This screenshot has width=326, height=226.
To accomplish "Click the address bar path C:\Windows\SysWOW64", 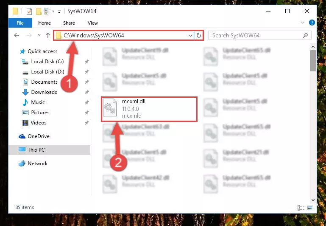I will [x=94, y=35].
